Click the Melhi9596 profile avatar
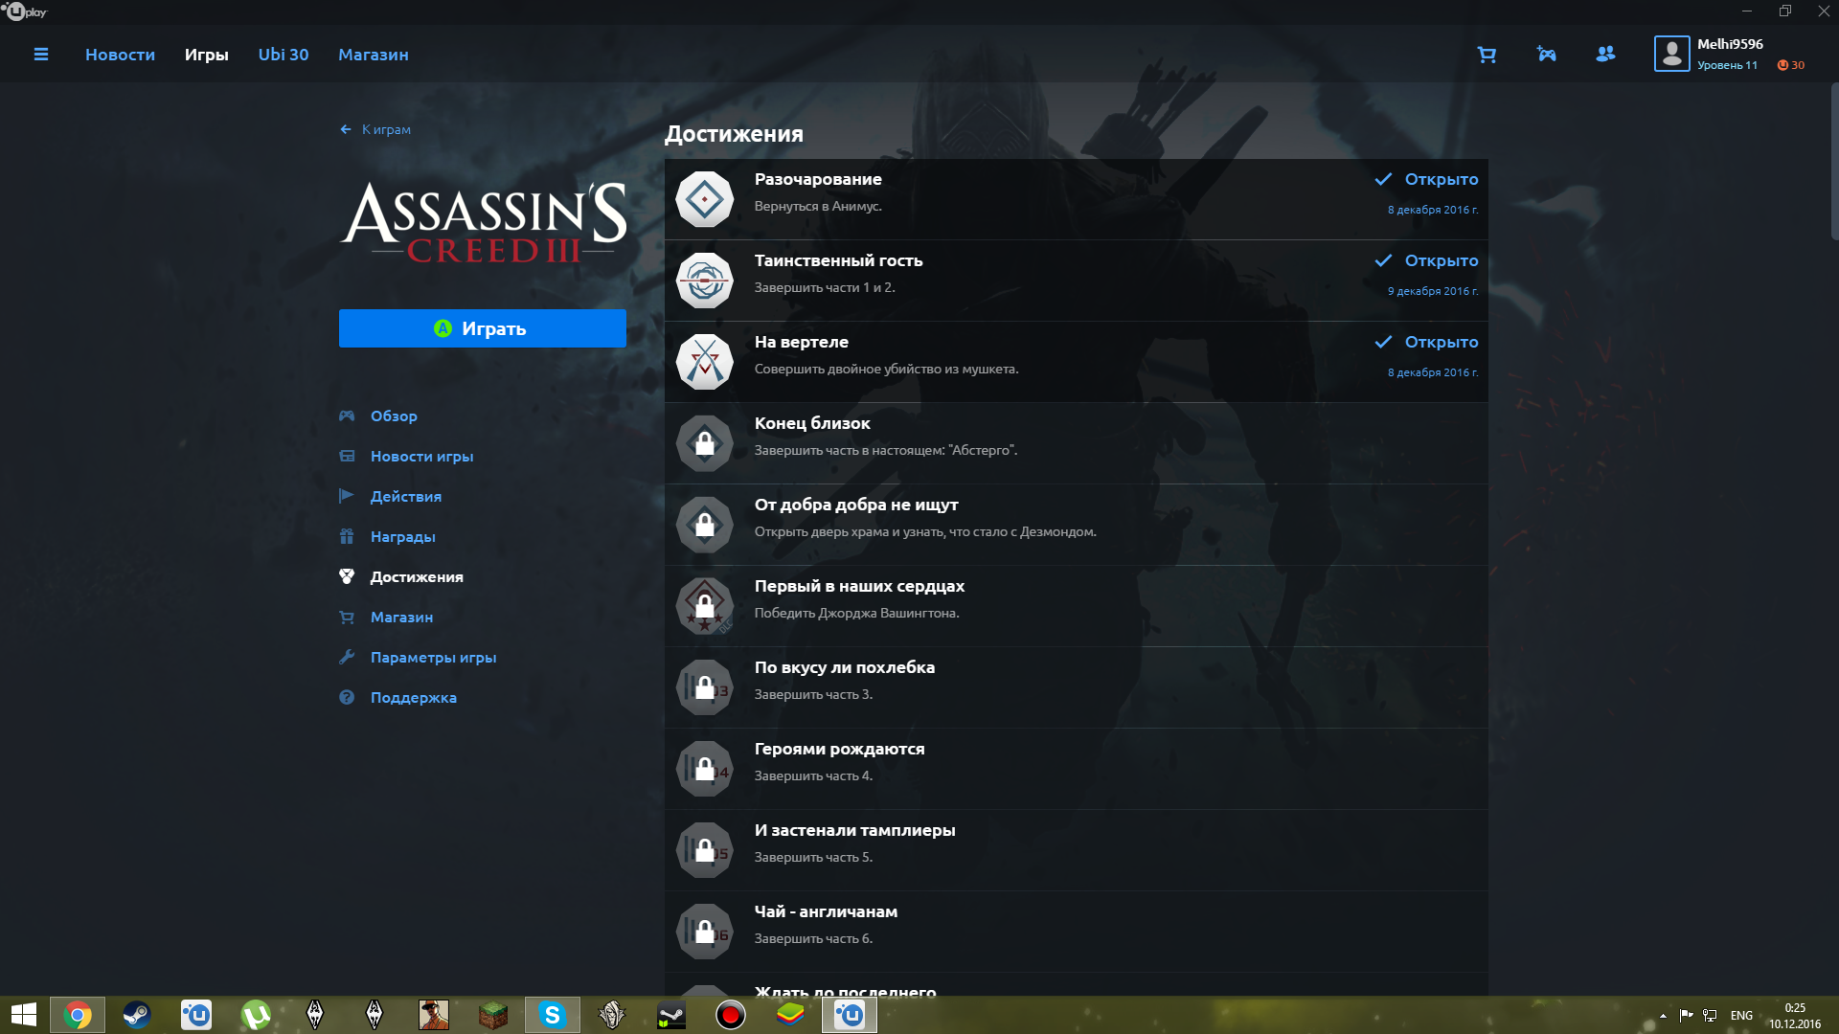This screenshot has width=1839, height=1034. pos(1671,54)
